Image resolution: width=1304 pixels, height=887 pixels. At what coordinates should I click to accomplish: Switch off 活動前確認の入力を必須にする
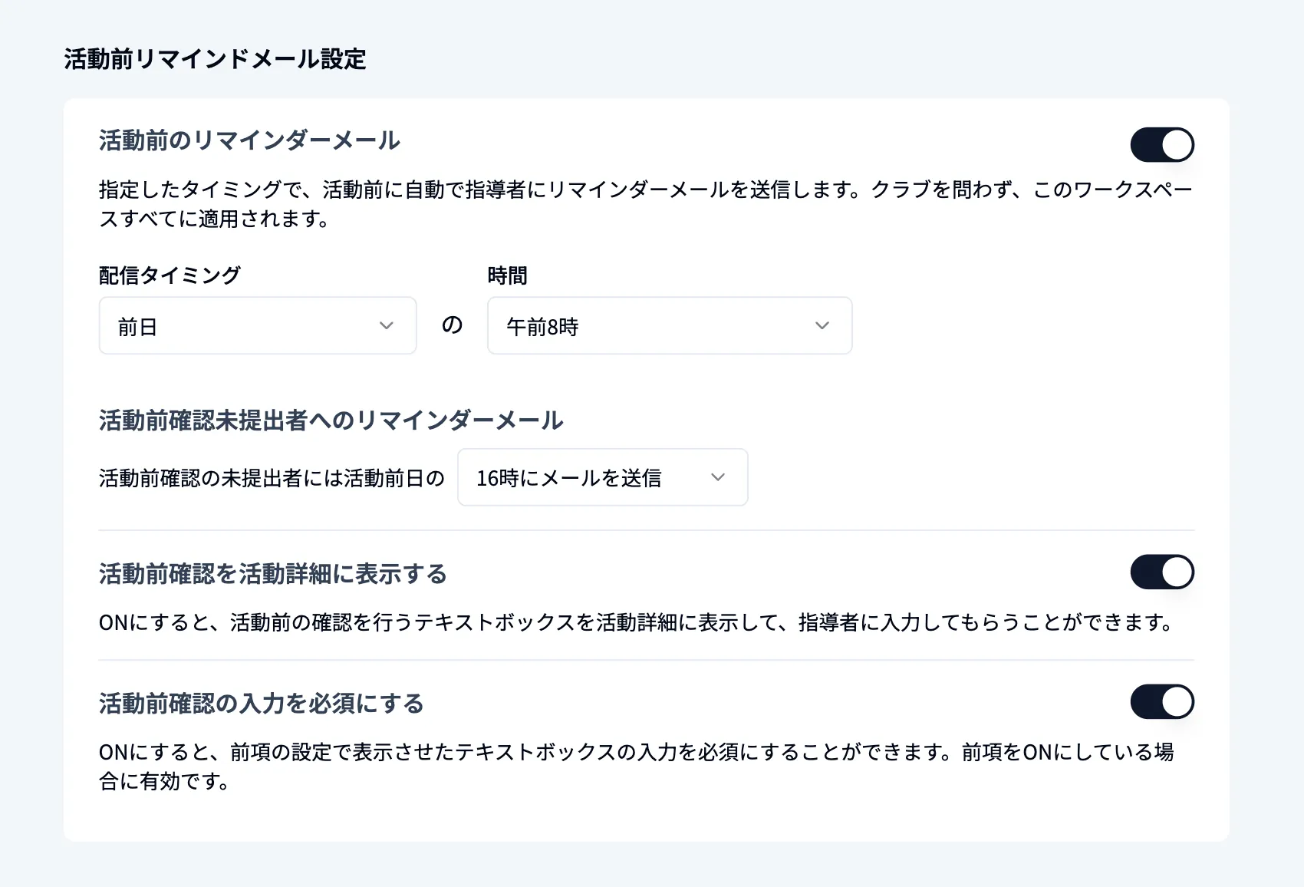tap(1162, 701)
